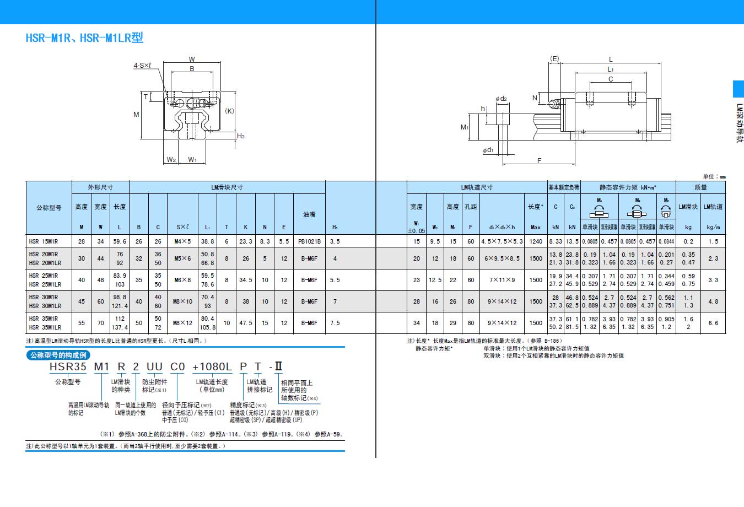Click HSR35 in the model example

[x=68, y=367]
